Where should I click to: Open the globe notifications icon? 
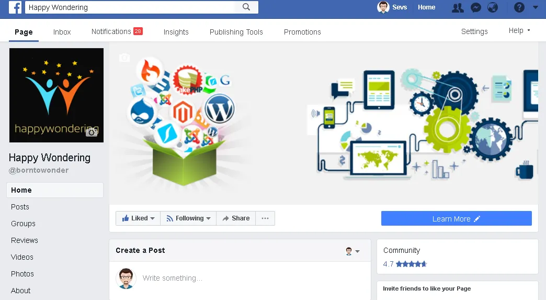pyautogui.click(x=492, y=7)
